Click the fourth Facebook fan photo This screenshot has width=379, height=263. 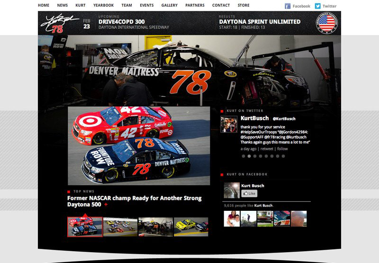[x=282, y=219]
